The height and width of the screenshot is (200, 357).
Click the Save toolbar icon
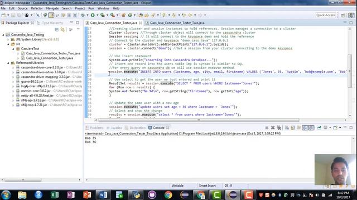[13, 15]
